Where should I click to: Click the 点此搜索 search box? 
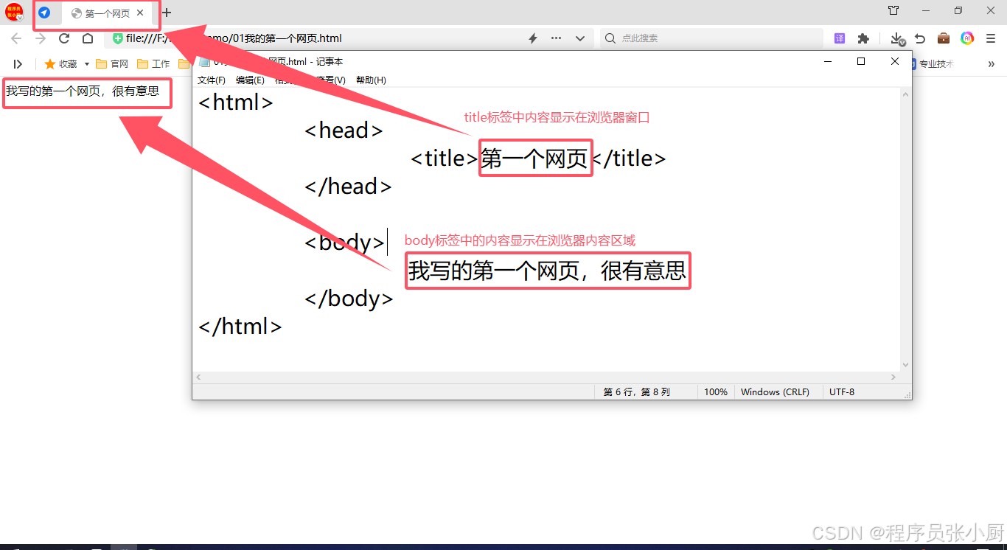(711, 38)
